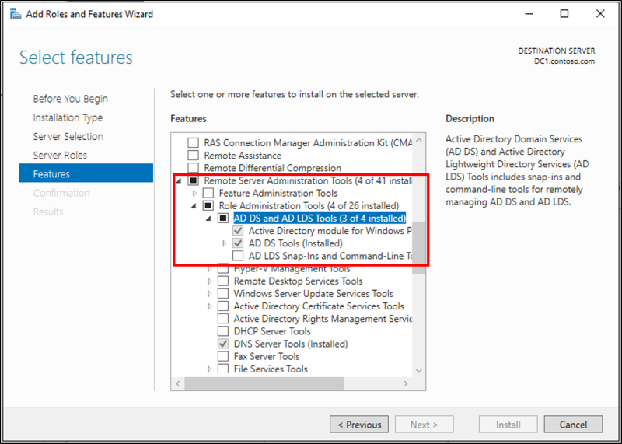This screenshot has width=622, height=444.
Task: Click the Active Directory module for PowerShell checkbox
Action: [238, 231]
